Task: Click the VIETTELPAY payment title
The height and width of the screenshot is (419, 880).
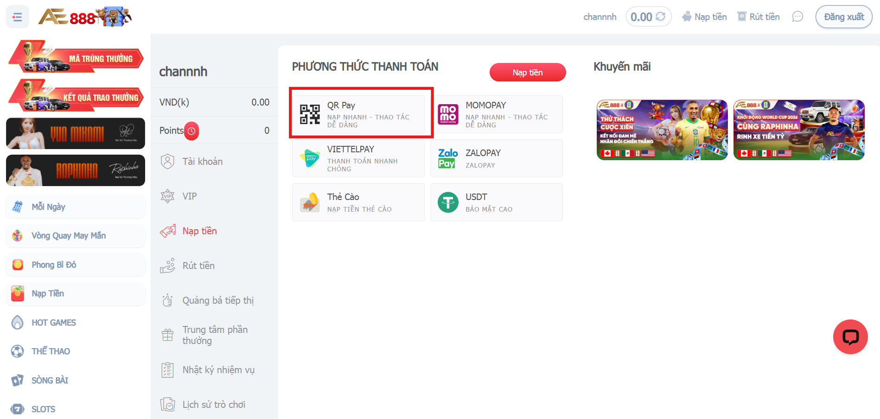Action: pos(351,149)
